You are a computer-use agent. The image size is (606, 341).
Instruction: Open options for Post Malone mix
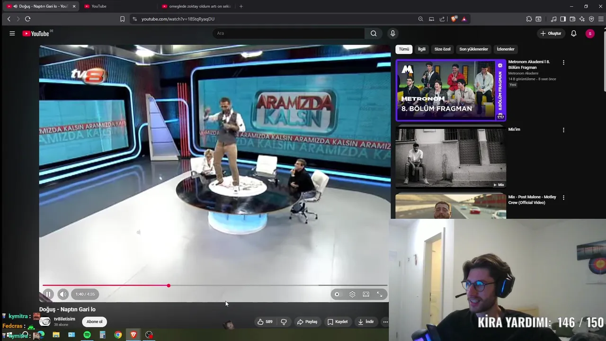click(563, 197)
